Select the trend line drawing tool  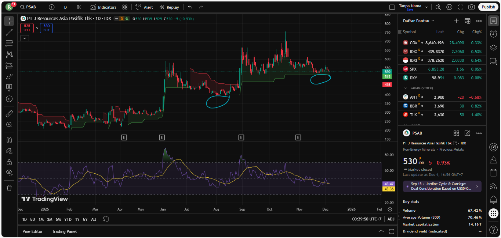(9, 32)
